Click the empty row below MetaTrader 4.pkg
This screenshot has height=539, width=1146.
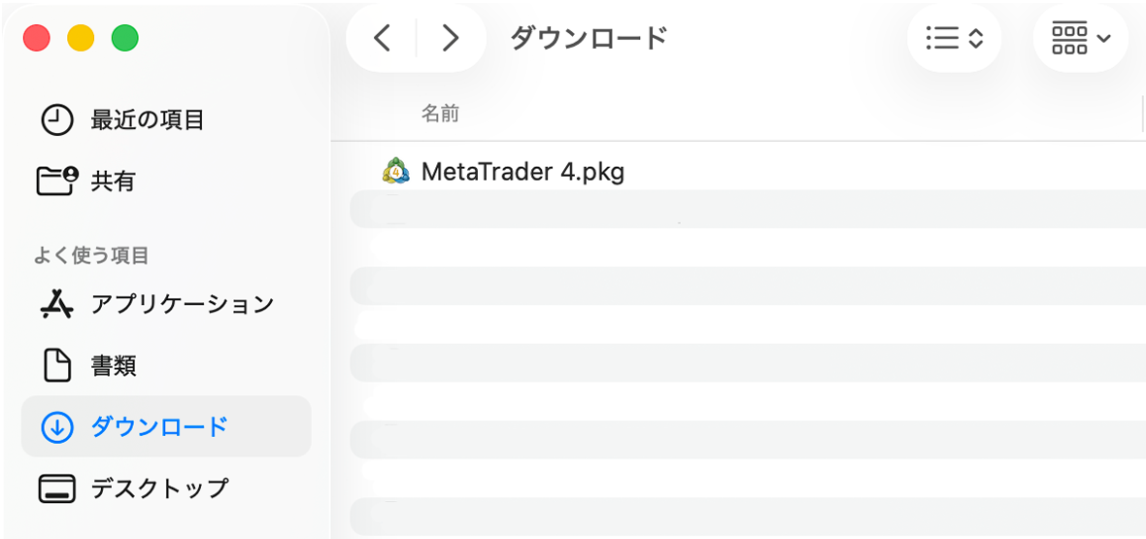(738, 209)
